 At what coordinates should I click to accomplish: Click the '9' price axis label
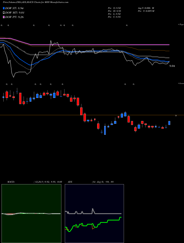click(x=176, y=116)
